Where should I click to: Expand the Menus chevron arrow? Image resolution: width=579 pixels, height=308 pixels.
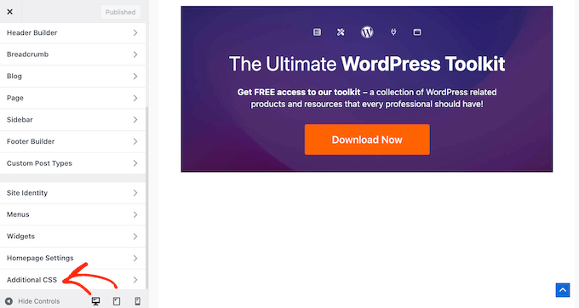coord(135,214)
